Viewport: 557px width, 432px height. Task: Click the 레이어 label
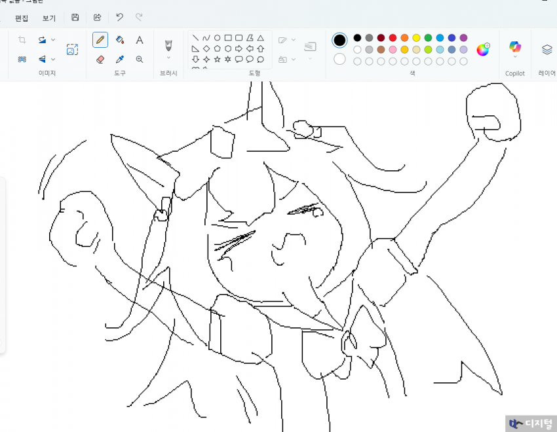tap(547, 73)
